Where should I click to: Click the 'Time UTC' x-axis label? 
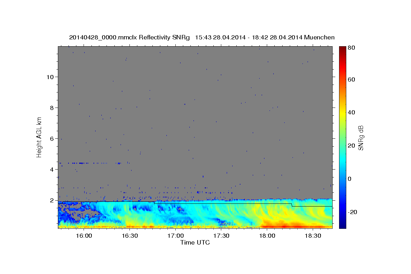coord(195,242)
